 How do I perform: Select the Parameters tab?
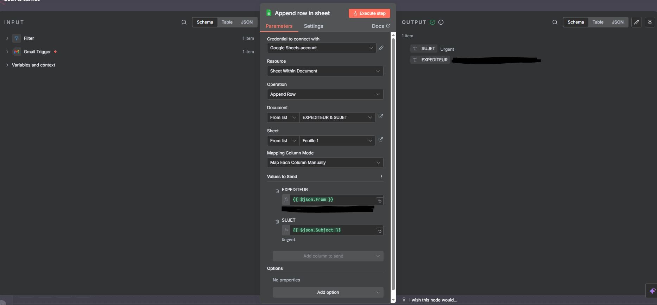click(x=279, y=26)
